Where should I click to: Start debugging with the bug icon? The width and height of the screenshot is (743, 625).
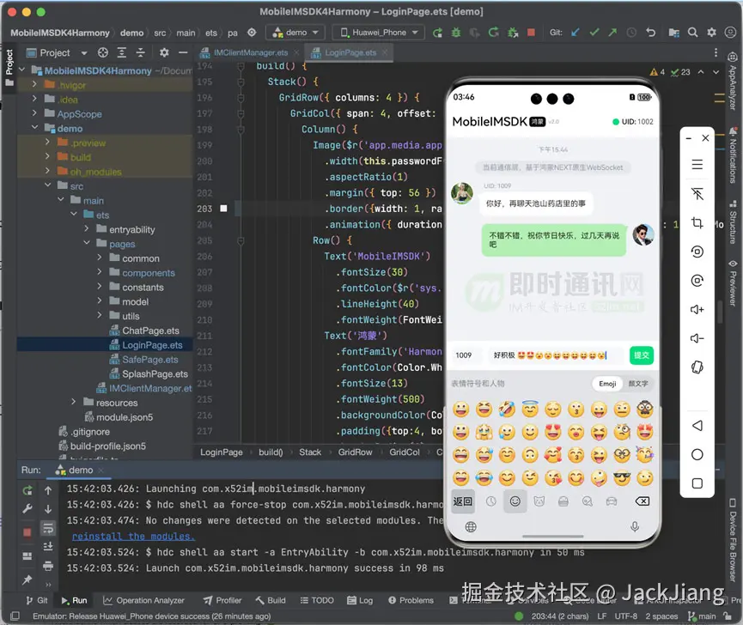coord(456,33)
